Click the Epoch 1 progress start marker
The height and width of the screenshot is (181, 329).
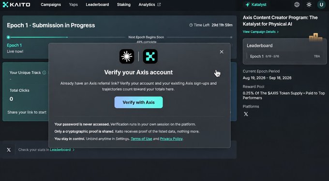coord(8,37)
